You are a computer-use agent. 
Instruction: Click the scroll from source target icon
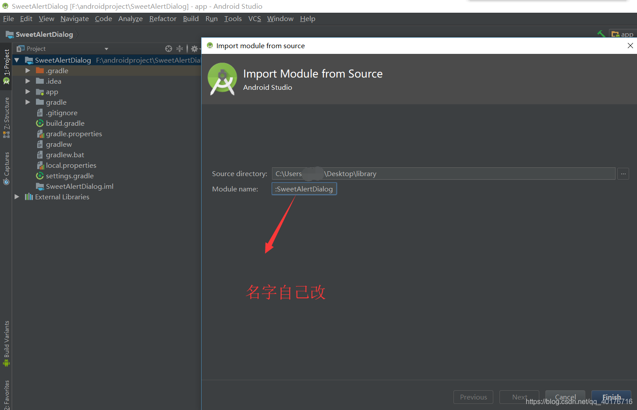[169, 49]
